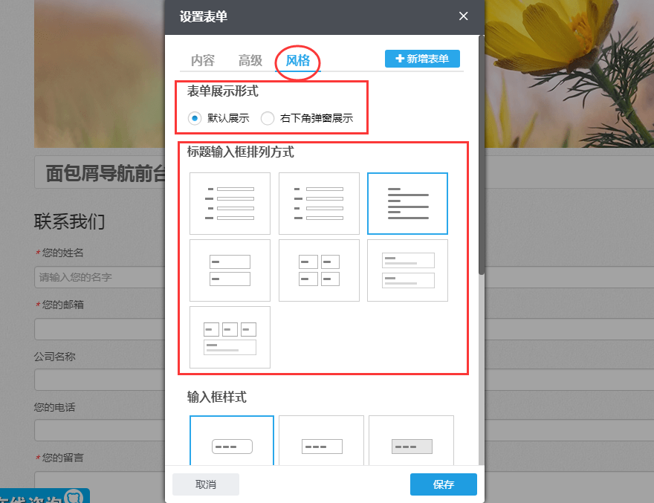
Task: Select the horizontal inline fields layout
Action: tap(230, 337)
